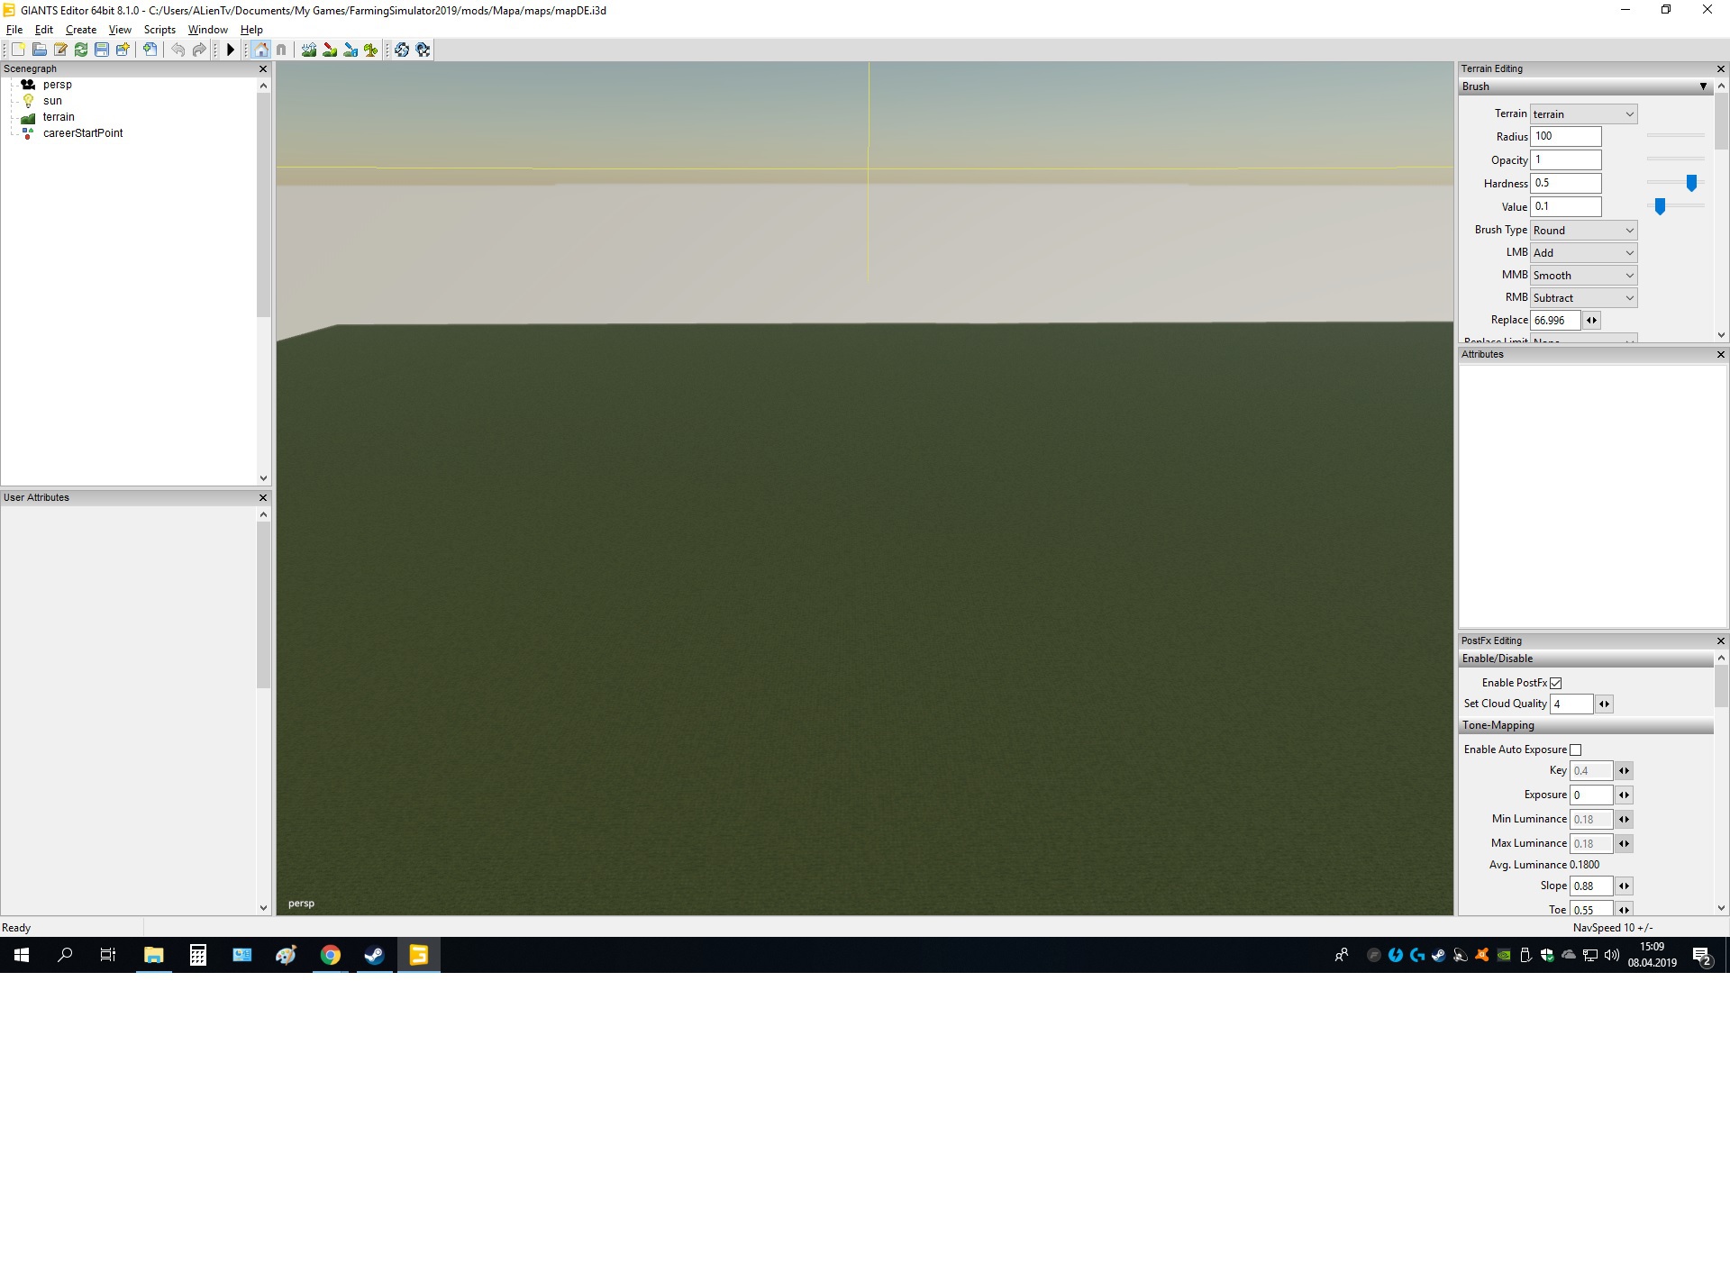Open the Brush Type dropdown
Viewport: 1730px width, 1281px height.
[x=1584, y=231]
